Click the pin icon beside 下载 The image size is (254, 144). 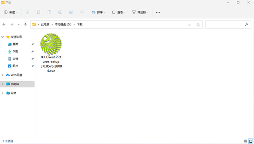pos(32,51)
